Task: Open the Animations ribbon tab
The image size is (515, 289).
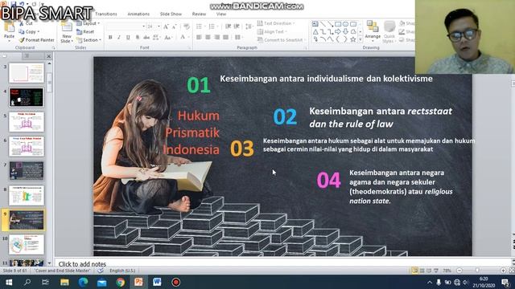Action: [138, 14]
